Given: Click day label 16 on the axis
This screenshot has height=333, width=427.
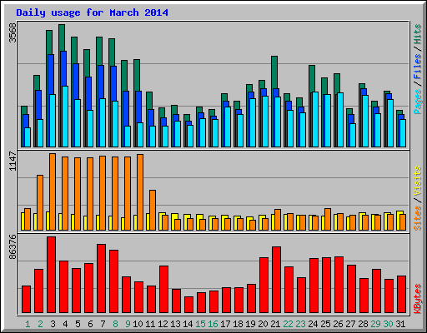Looking at the screenshot, I should [213, 324].
